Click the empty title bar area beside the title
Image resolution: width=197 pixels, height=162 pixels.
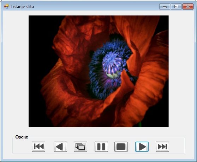(x=95, y=7)
